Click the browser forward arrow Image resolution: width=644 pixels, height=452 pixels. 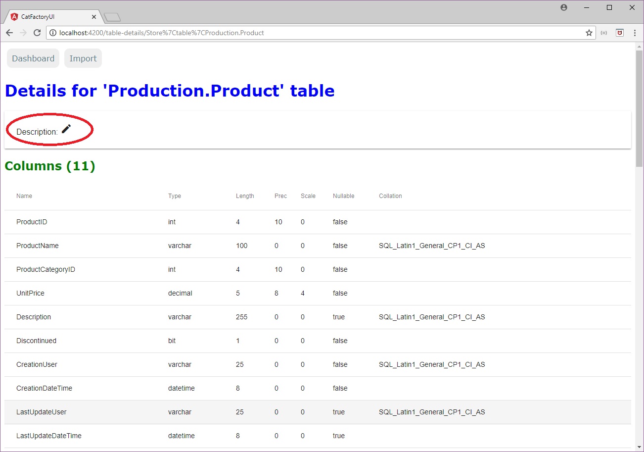[23, 33]
